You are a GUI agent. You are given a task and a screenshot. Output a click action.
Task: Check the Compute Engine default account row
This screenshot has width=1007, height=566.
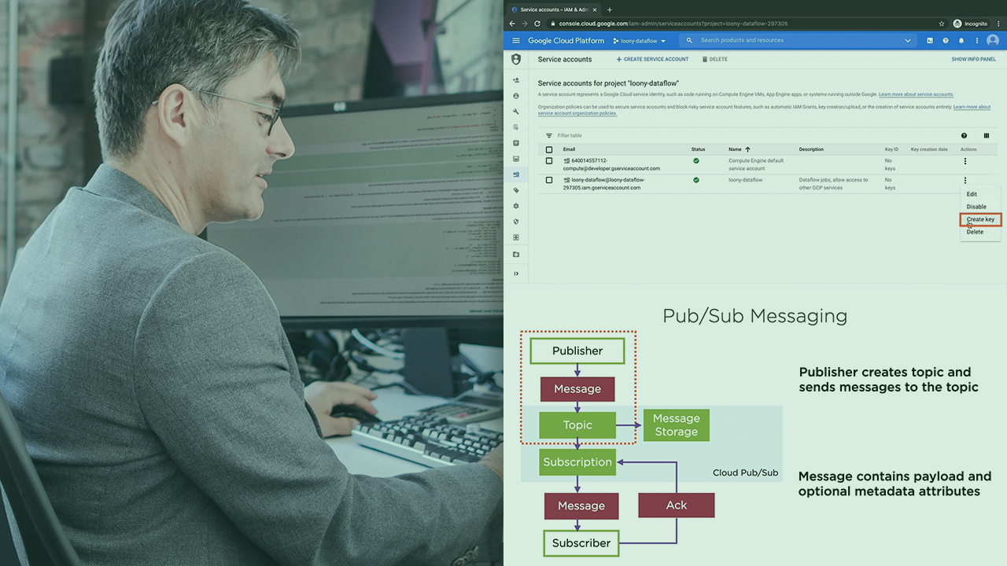point(549,160)
